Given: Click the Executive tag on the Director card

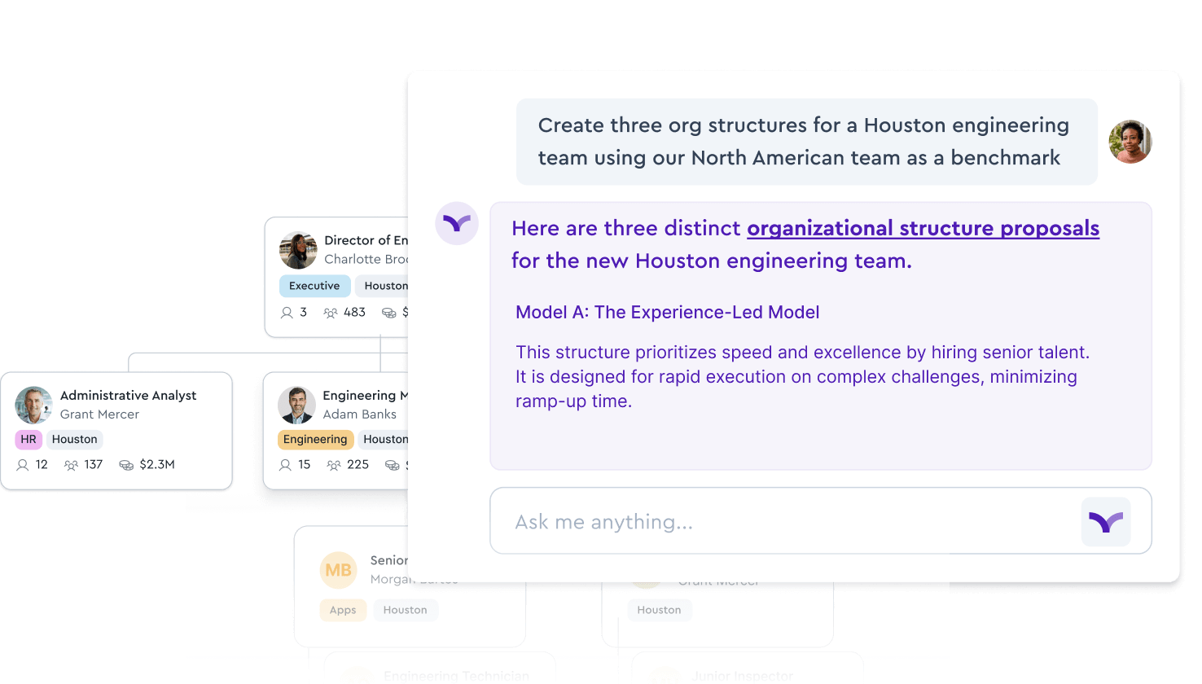Looking at the screenshot, I should [x=314, y=286].
